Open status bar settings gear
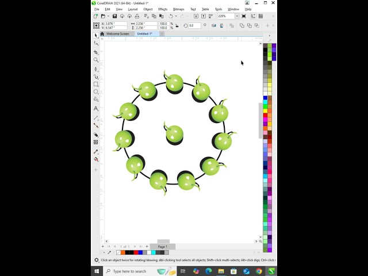 click(x=96, y=260)
